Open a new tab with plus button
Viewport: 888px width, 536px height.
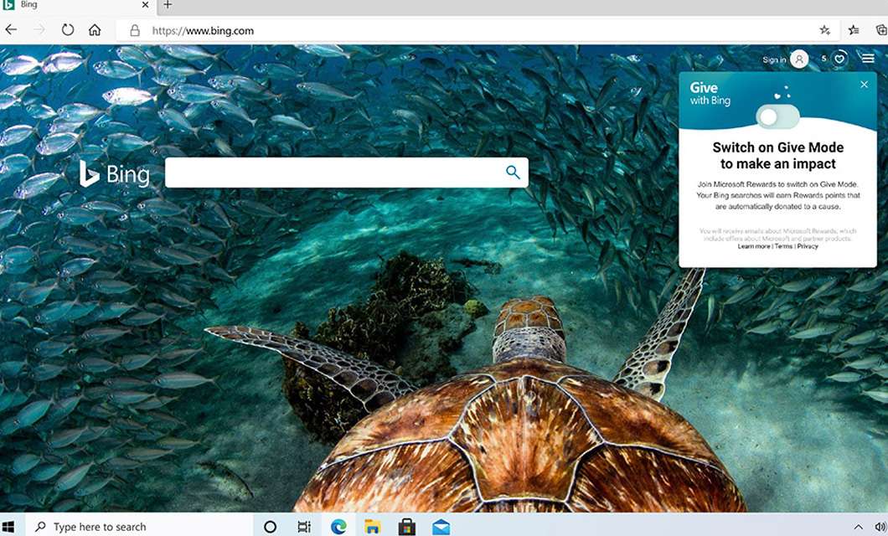[168, 5]
